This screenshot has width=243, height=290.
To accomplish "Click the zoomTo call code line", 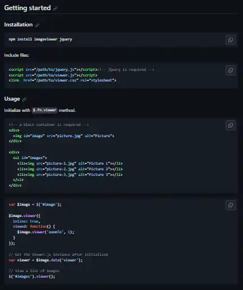I will tap(46, 232).
